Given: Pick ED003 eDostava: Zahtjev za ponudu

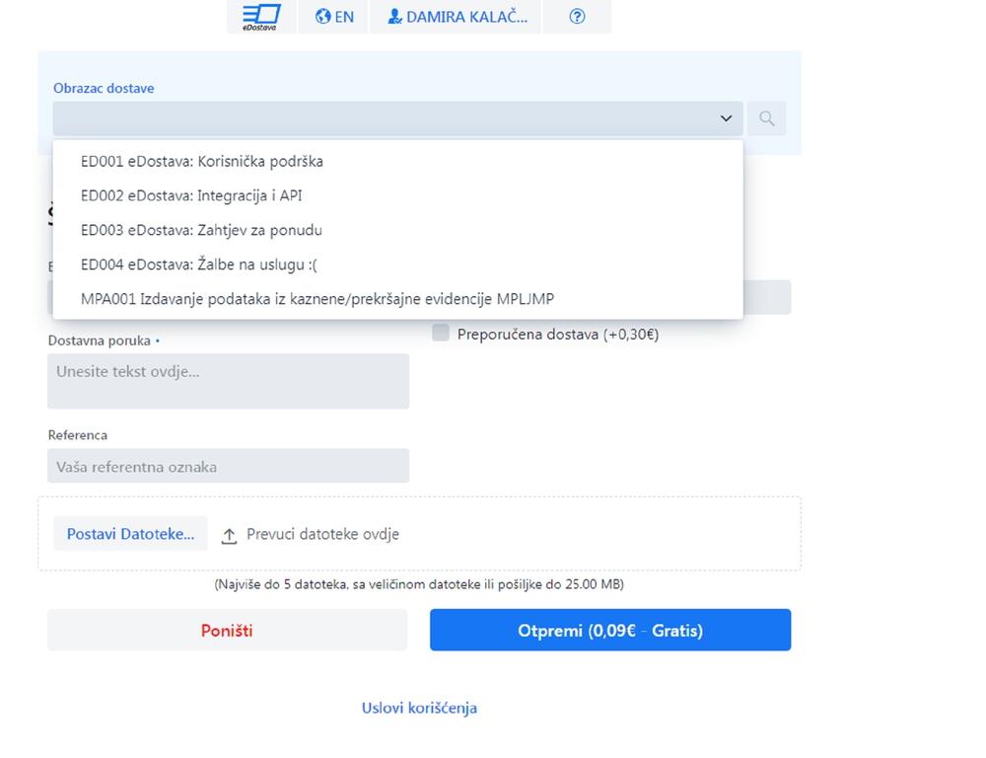Looking at the screenshot, I should pos(201,230).
